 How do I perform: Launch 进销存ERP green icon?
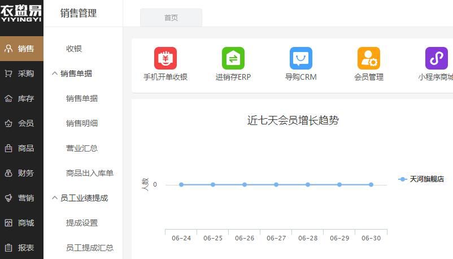pos(233,58)
